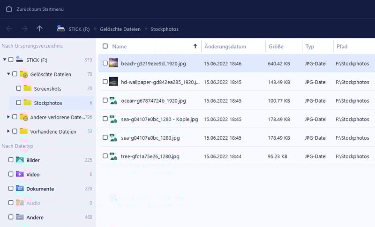Toggle the select-all checkbox in header
Image resolution: width=375 pixels, height=227 pixels.
click(105, 46)
